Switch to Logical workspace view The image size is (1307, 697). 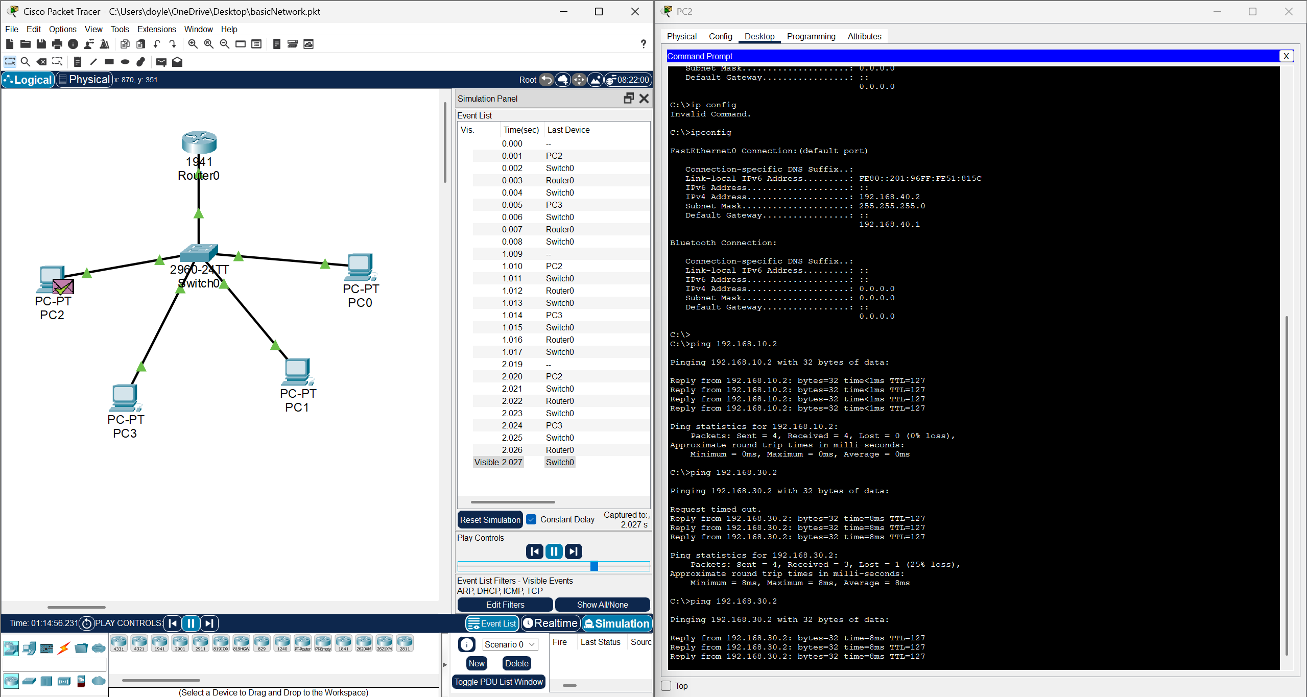(28, 80)
